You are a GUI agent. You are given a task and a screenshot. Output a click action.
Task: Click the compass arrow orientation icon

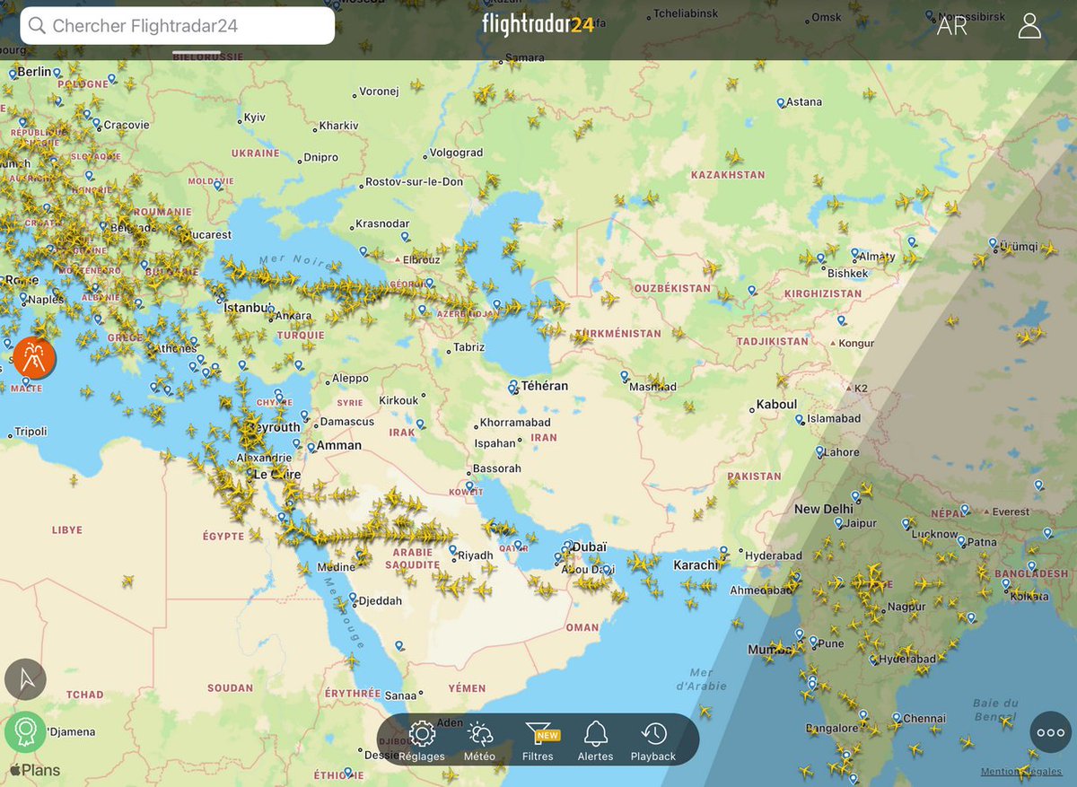25,679
